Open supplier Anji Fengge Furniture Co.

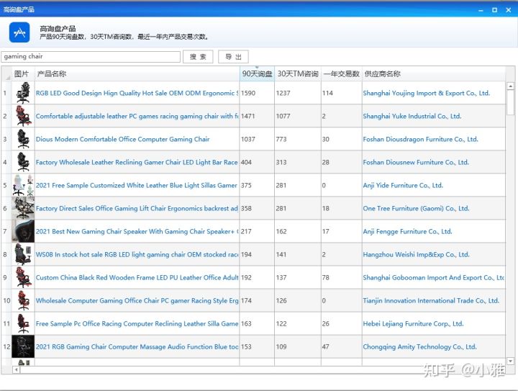click(407, 231)
